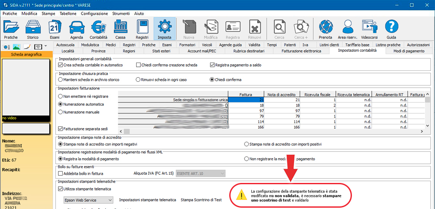435x209 pixels.
Task: Click the Cassa register icon
Action: tap(120, 29)
